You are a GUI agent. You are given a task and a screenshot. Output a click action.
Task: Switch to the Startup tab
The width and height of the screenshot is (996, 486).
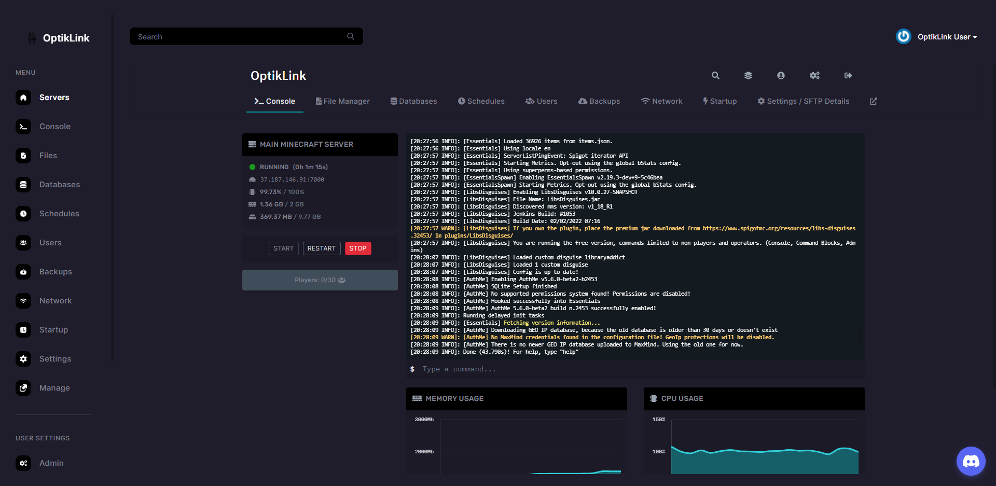click(x=720, y=101)
